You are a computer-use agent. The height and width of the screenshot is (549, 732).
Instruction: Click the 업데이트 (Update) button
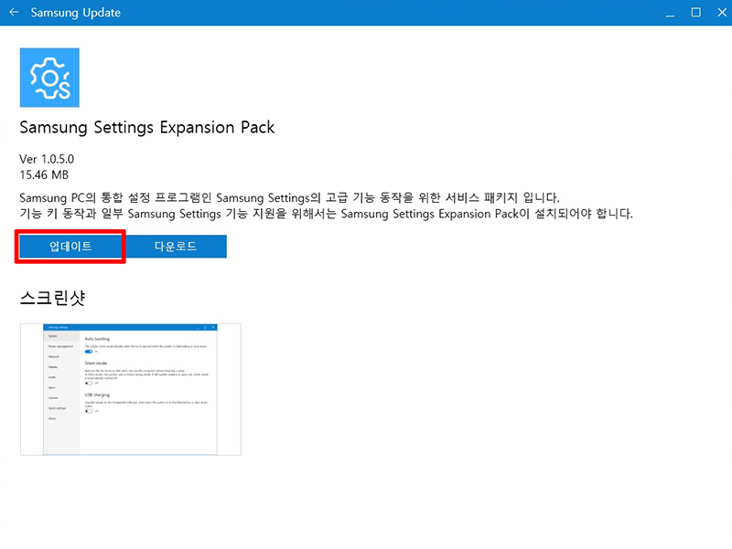70,246
